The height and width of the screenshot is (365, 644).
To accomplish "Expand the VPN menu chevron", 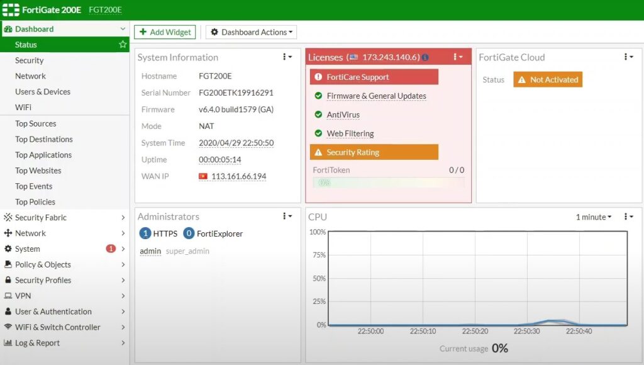I will click(x=123, y=296).
